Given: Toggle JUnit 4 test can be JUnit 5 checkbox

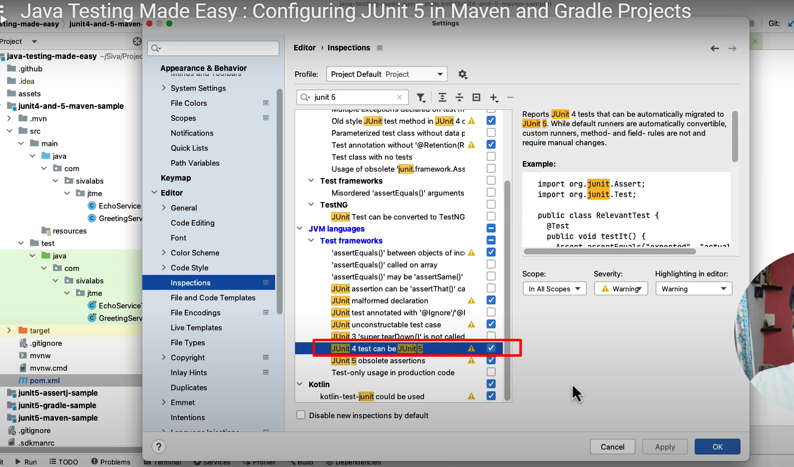Looking at the screenshot, I should tap(491, 348).
